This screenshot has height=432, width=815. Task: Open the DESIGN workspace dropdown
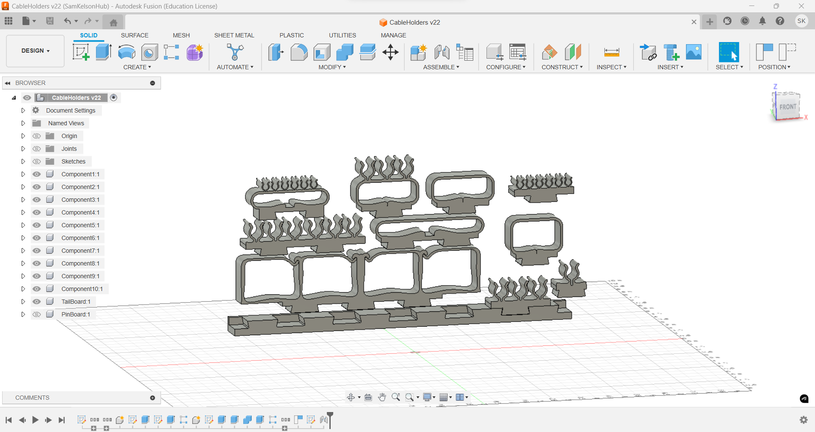click(x=35, y=51)
